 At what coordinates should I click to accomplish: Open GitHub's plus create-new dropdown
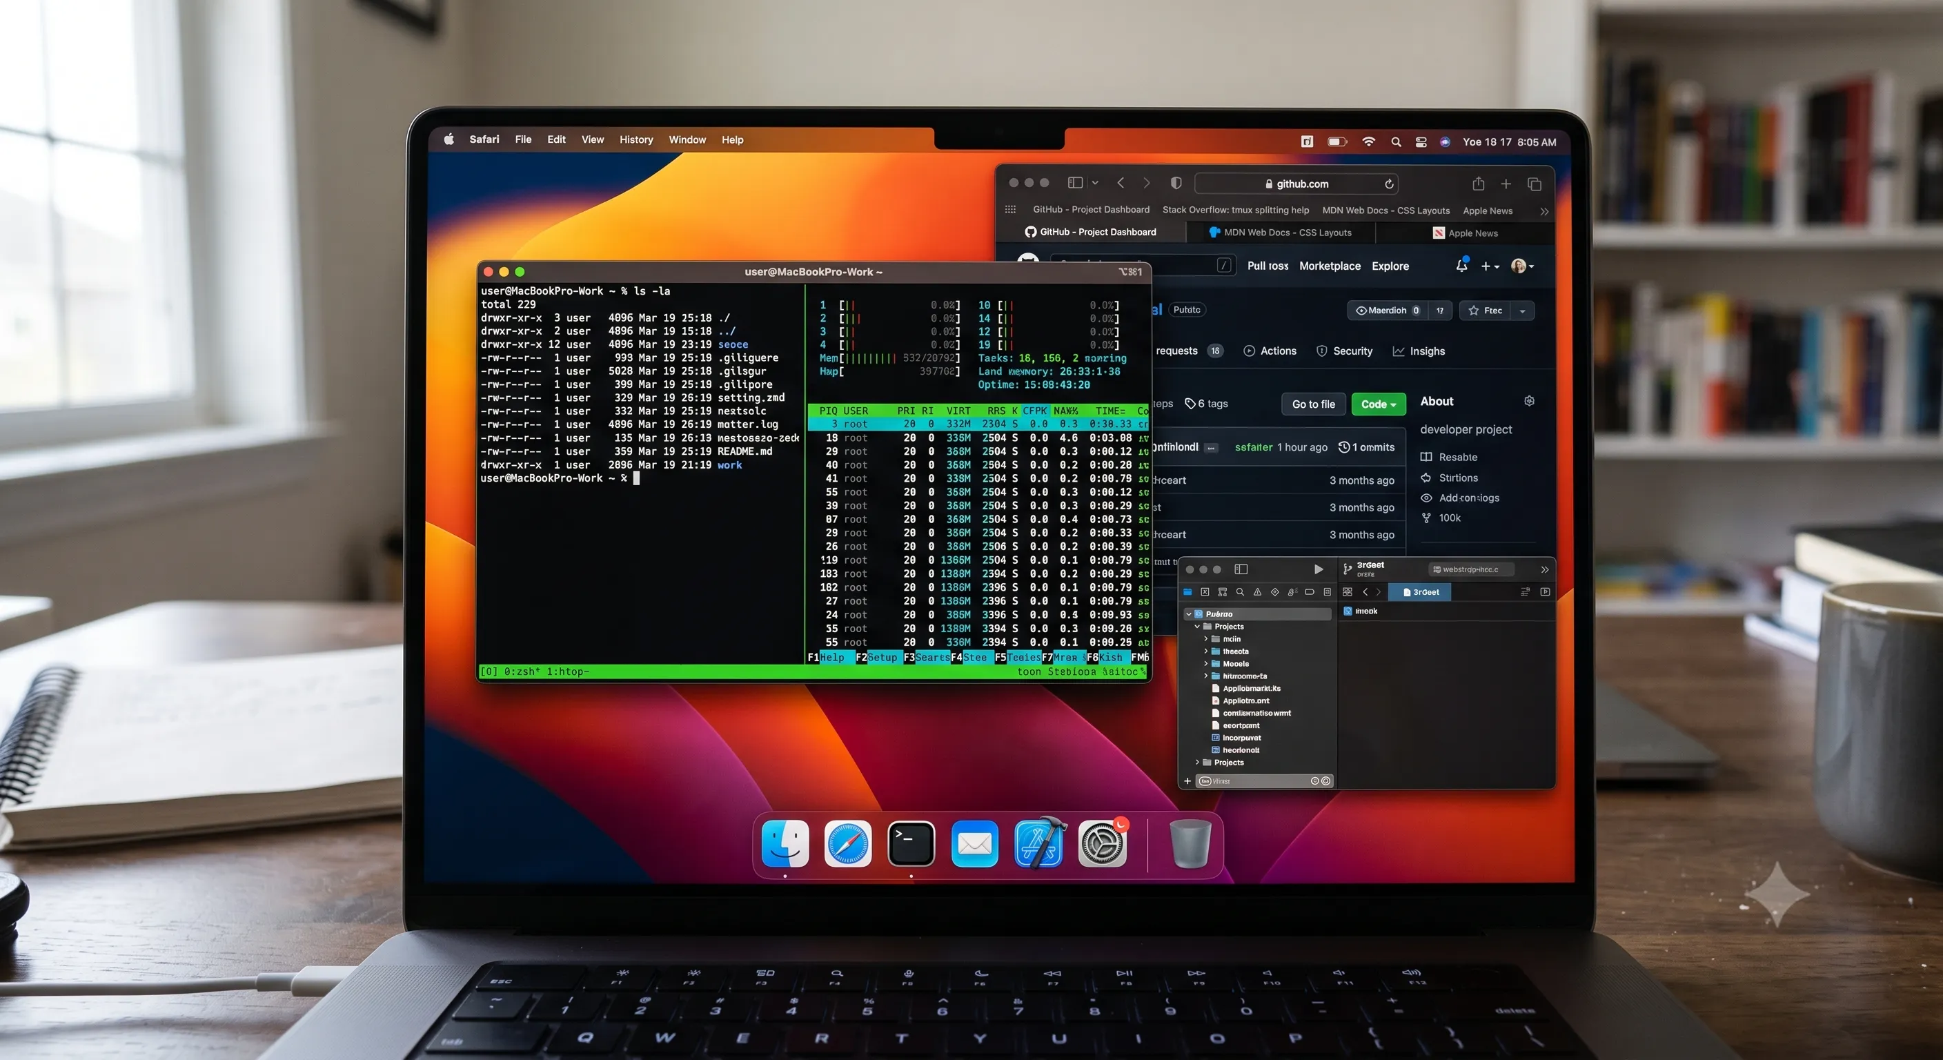[x=1490, y=266]
